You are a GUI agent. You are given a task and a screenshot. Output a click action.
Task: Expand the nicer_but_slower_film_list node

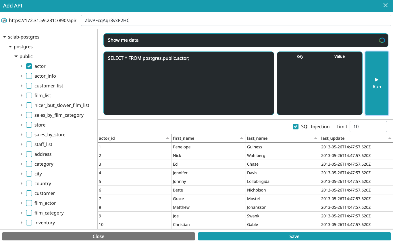[x=22, y=105]
